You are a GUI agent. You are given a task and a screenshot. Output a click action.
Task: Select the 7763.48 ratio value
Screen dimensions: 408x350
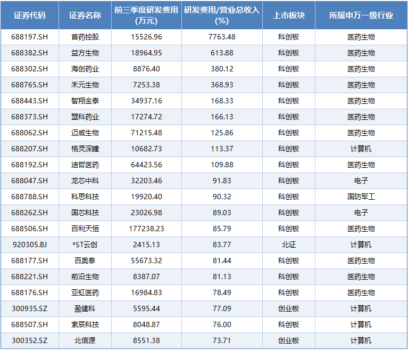pyautogui.click(x=222, y=37)
